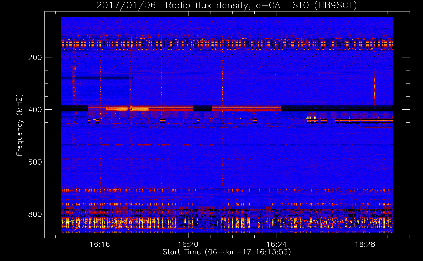
Task: Click the 600 frequency tick label
Action: coord(35,162)
